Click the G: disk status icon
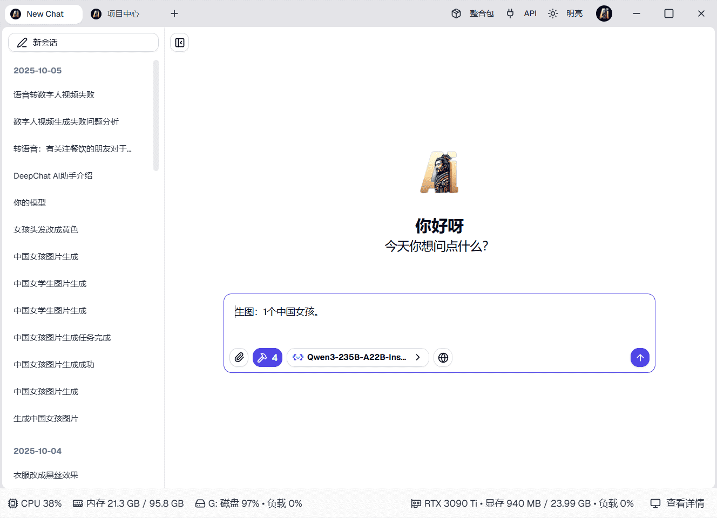 (201, 503)
